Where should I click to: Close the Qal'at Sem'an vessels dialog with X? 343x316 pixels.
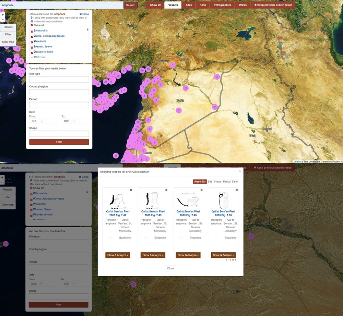(240, 171)
